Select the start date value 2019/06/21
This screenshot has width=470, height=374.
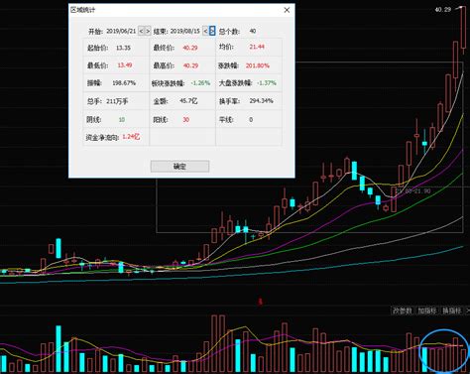(121, 31)
